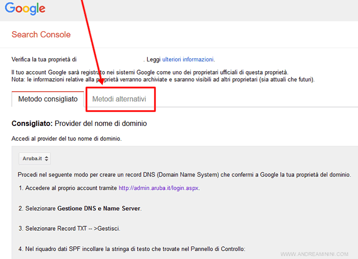Click the up-down arrows beside Aruba.it
The image size is (358, 259).
(47, 159)
